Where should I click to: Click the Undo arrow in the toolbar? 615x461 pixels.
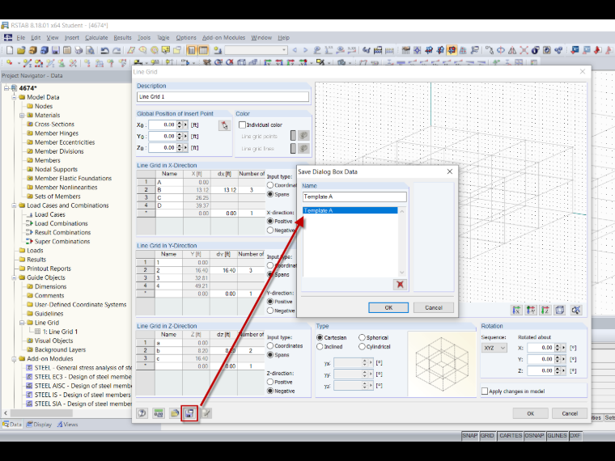(104, 50)
